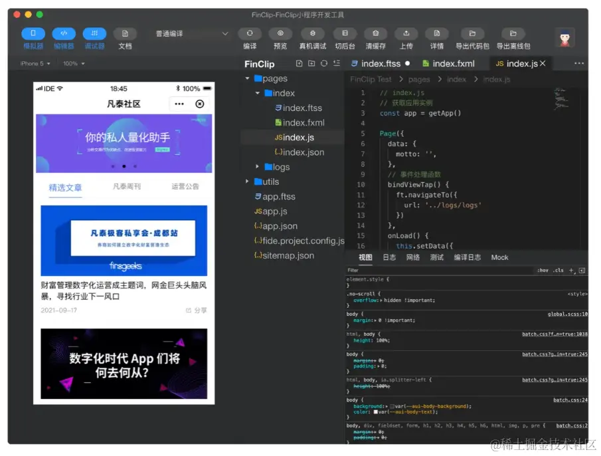Screen dimensions: 601x456
Task: Open index.fxml in the file tree
Action: pos(300,123)
